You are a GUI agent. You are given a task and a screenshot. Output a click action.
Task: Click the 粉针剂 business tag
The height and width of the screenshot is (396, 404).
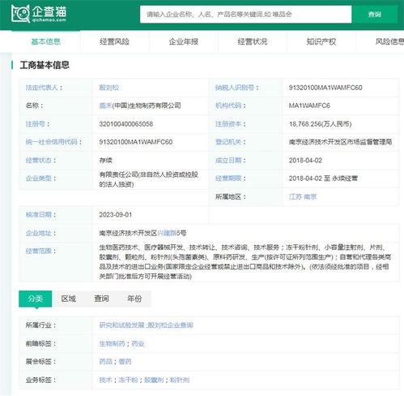[180, 380]
